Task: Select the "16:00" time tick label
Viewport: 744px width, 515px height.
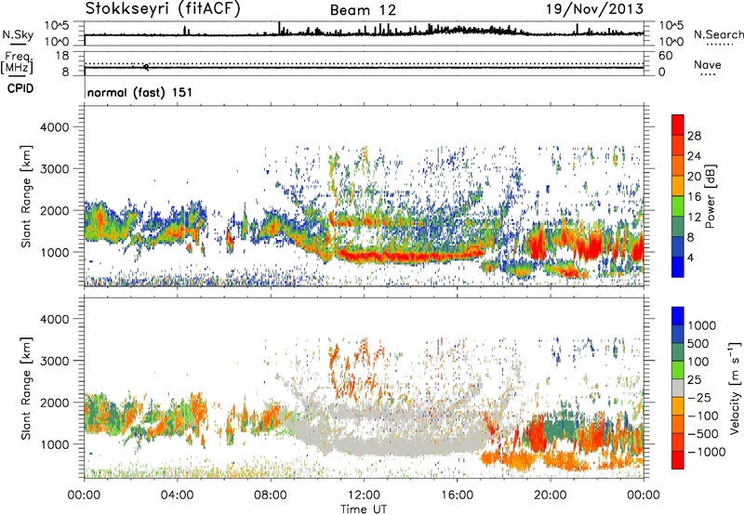Action: coord(457,495)
